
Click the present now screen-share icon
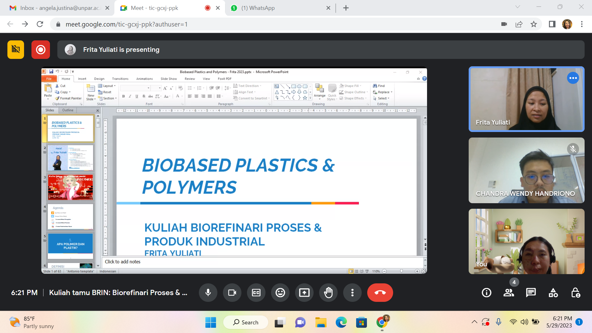[x=304, y=293]
